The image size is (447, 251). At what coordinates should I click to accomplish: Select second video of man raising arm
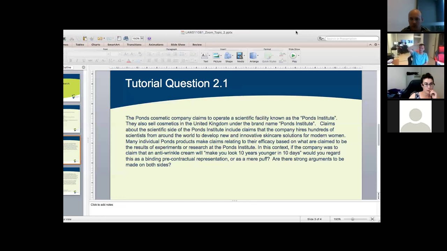coord(416,49)
